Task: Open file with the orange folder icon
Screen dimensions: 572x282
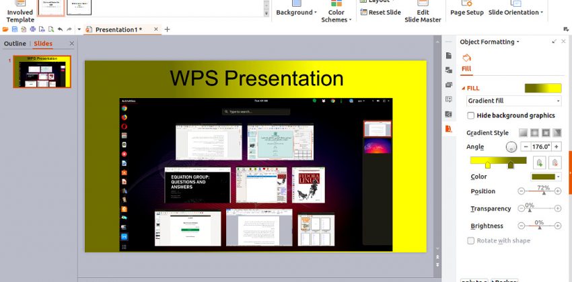Action: (x=5, y=30)
